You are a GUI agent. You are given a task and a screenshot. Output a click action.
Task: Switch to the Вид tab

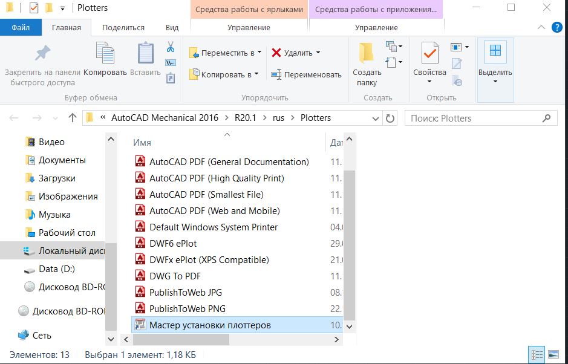click(172, 28)
